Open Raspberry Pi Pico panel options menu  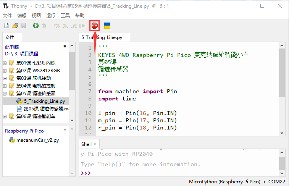coord(65,130)
